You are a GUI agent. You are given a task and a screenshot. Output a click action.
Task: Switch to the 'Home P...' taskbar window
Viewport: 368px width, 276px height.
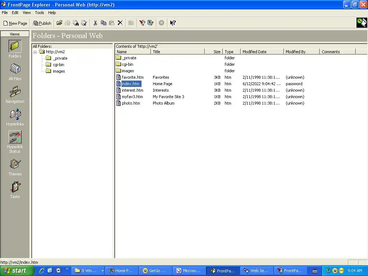click(121, 271)
